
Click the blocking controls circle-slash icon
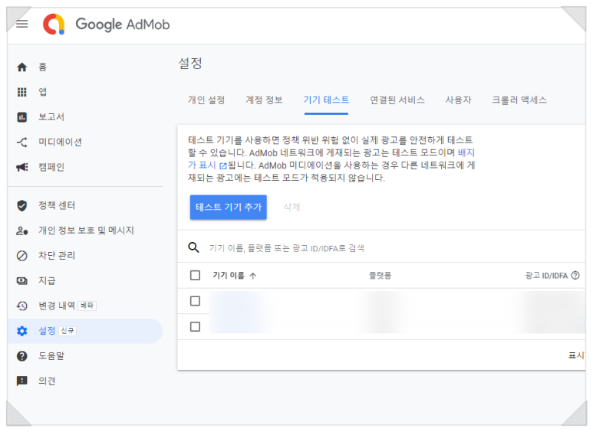[x=22, y=256]
